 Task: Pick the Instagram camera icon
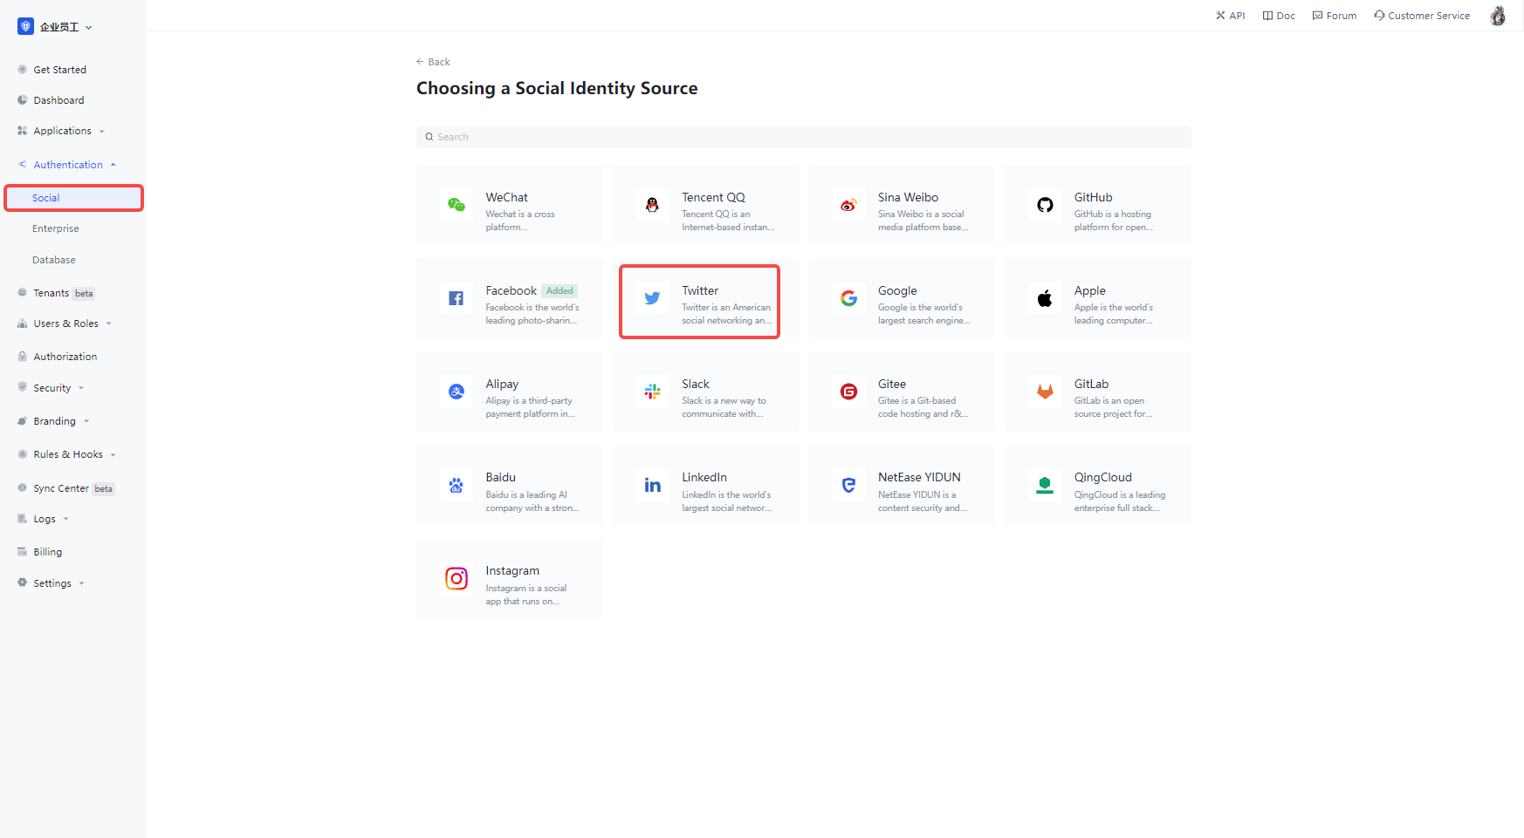[456, 578]
